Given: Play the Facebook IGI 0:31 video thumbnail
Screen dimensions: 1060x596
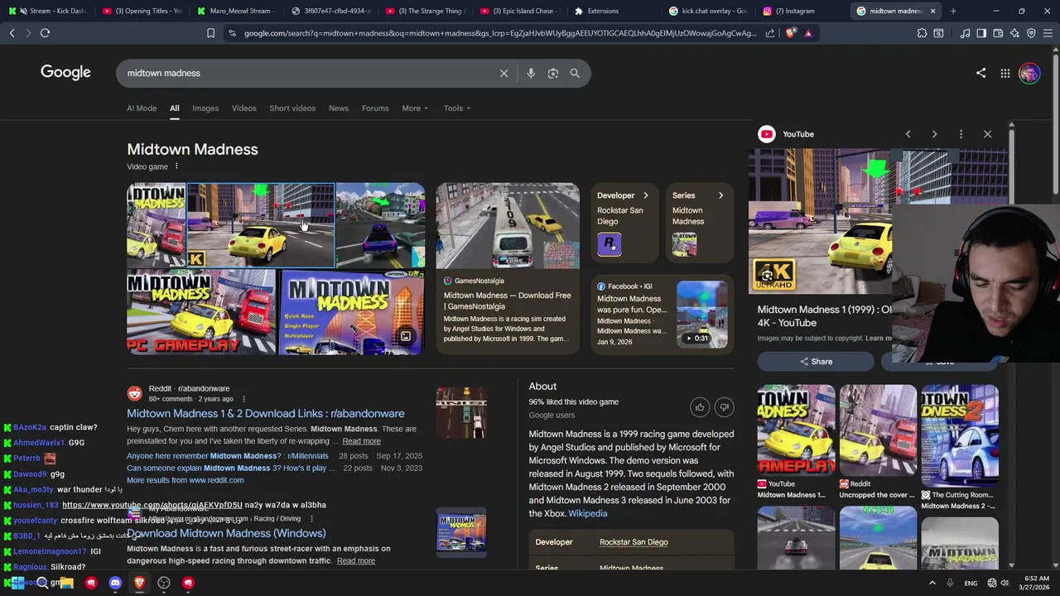Looking at the screenshot, I should 702,315.
